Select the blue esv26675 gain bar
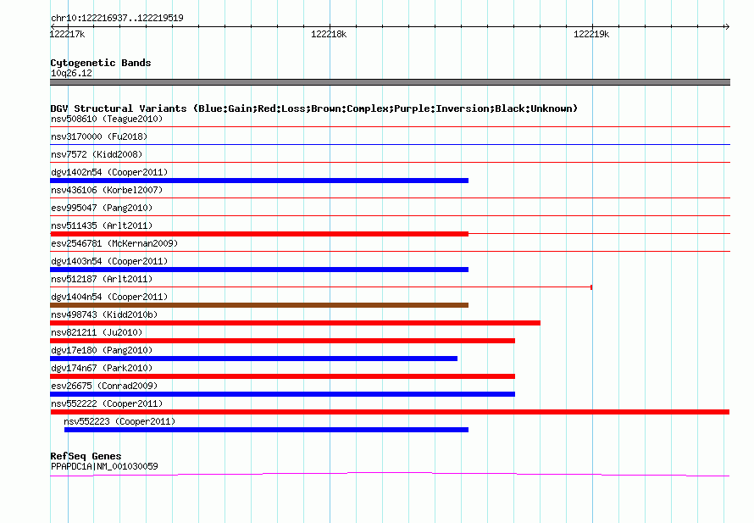Screen dimensions: 754x523 pos(283,394)
